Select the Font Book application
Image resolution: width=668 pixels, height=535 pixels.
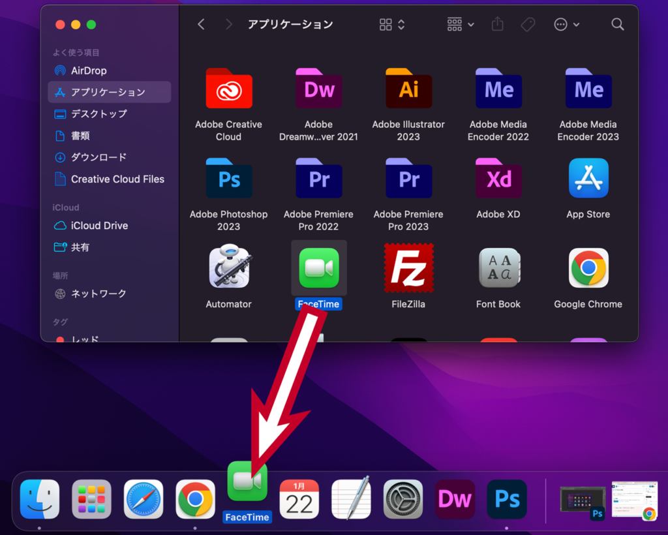tap(498, 267)
